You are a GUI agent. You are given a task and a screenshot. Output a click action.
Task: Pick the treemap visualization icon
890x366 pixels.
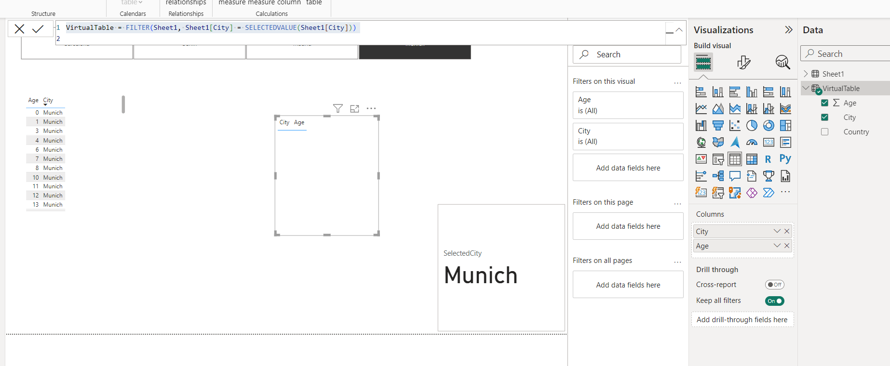pos(785,126)
